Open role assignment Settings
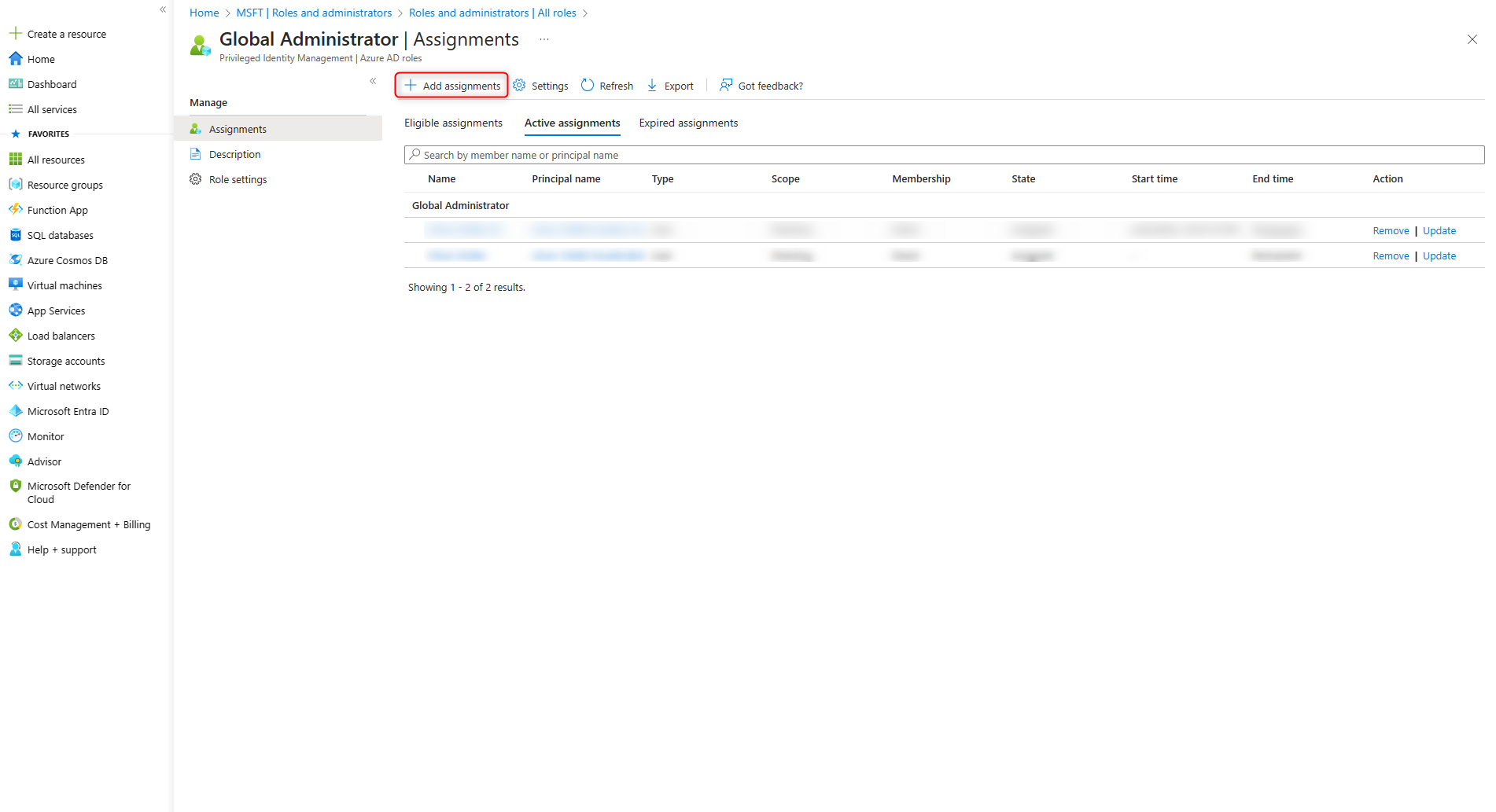 pyautogui.click(x=540, y=85)
